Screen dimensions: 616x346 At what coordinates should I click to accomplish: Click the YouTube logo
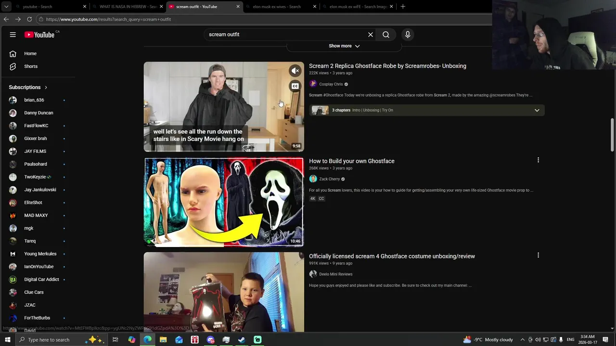(39, 35)
